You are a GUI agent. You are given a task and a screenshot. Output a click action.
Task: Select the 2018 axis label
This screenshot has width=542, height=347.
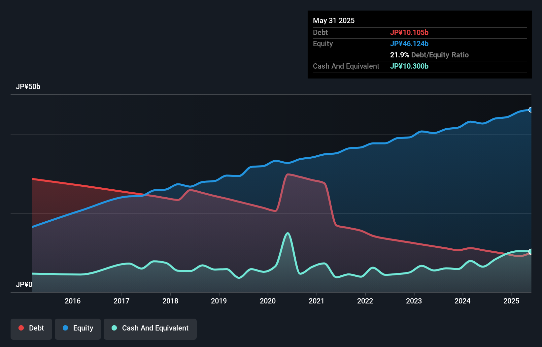[170, 301]
